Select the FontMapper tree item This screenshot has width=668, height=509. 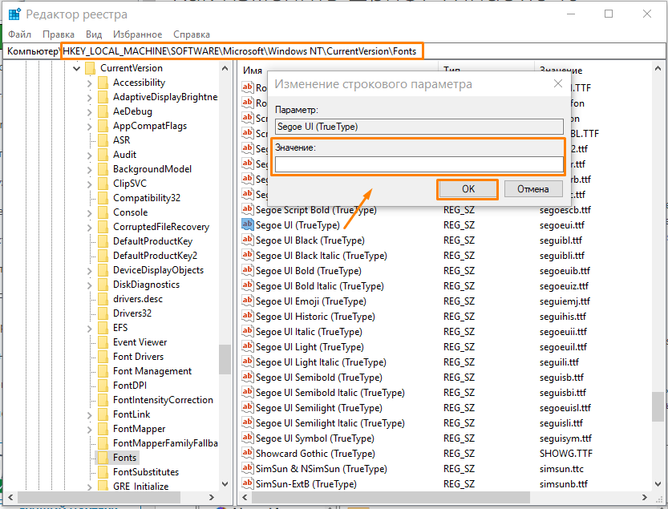[139, 429]
